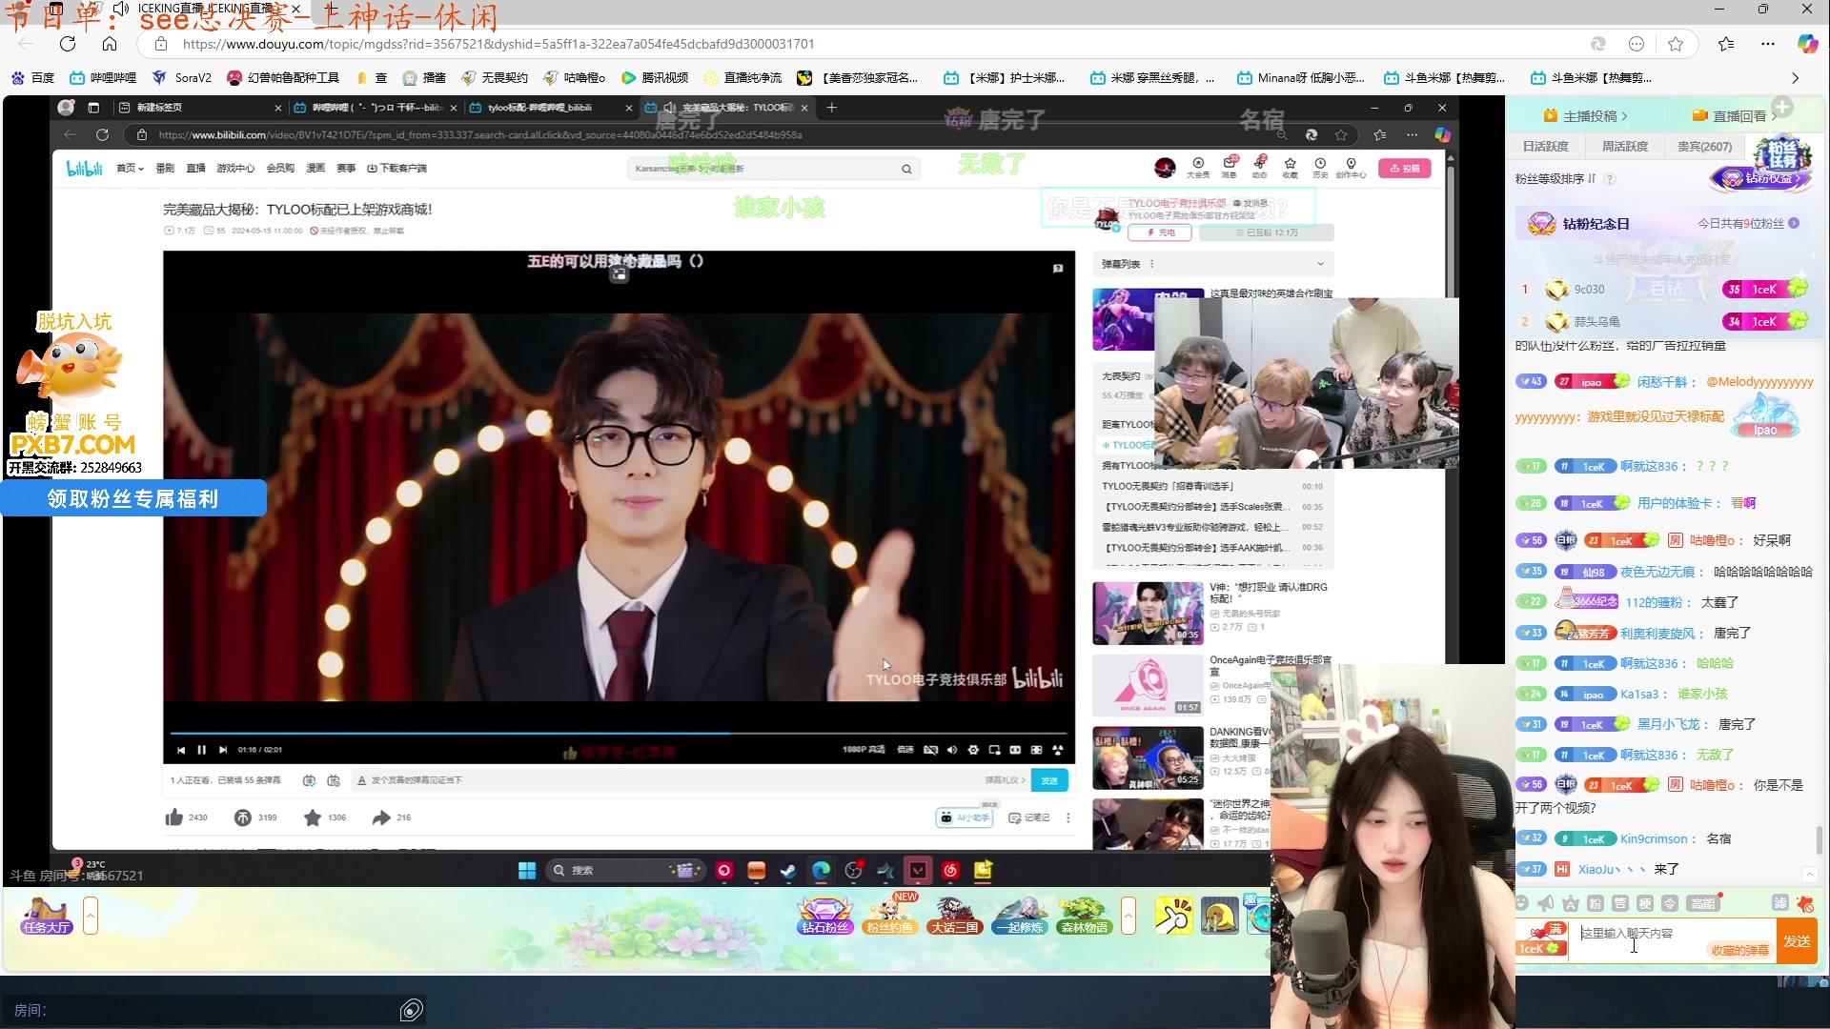Open playback speed menu 倍速
The width and height of the screenshot is (1830, 1029).
(x=905, y=750)
